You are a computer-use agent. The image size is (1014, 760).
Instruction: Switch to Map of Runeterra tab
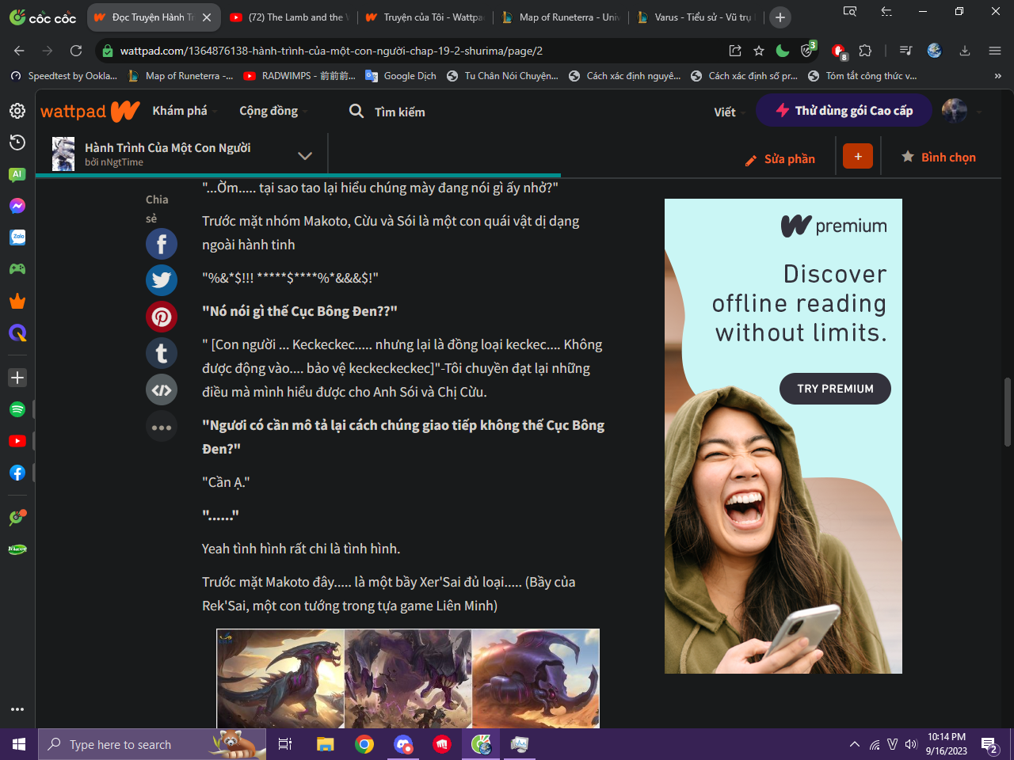coord(561,17)
